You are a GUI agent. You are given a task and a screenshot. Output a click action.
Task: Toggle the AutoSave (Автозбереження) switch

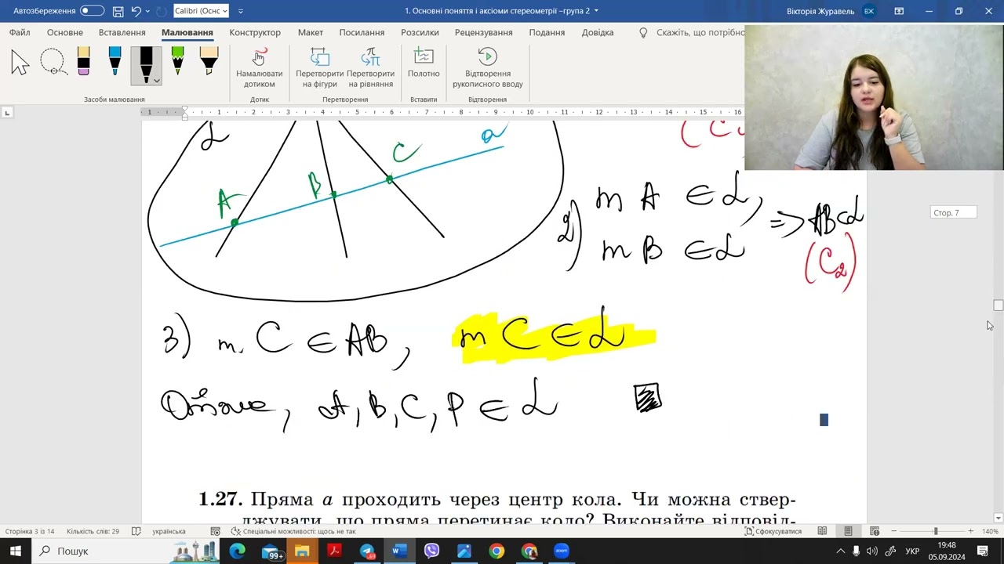(92, 11)
